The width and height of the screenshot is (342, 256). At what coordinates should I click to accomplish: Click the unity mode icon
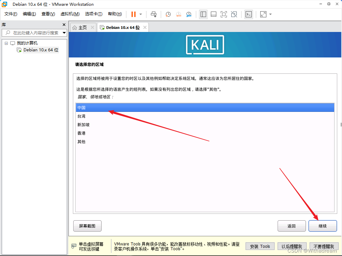(234, 14)
